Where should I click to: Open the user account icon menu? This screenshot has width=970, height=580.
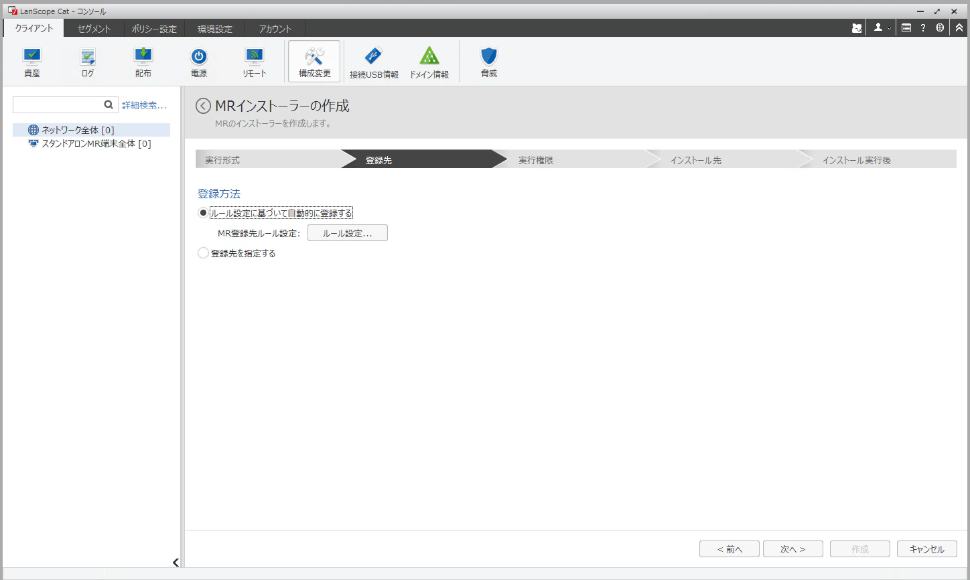882,28
